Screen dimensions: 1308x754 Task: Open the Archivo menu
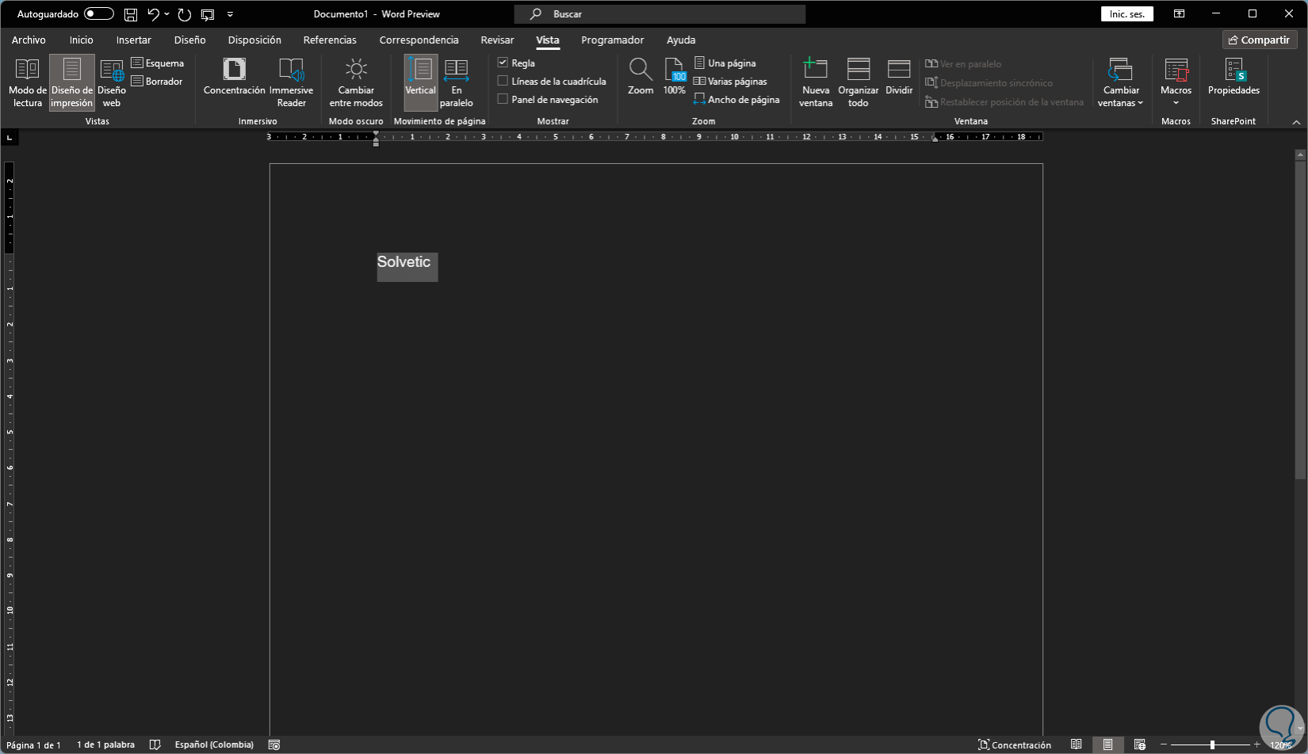(x=29, y=40)
